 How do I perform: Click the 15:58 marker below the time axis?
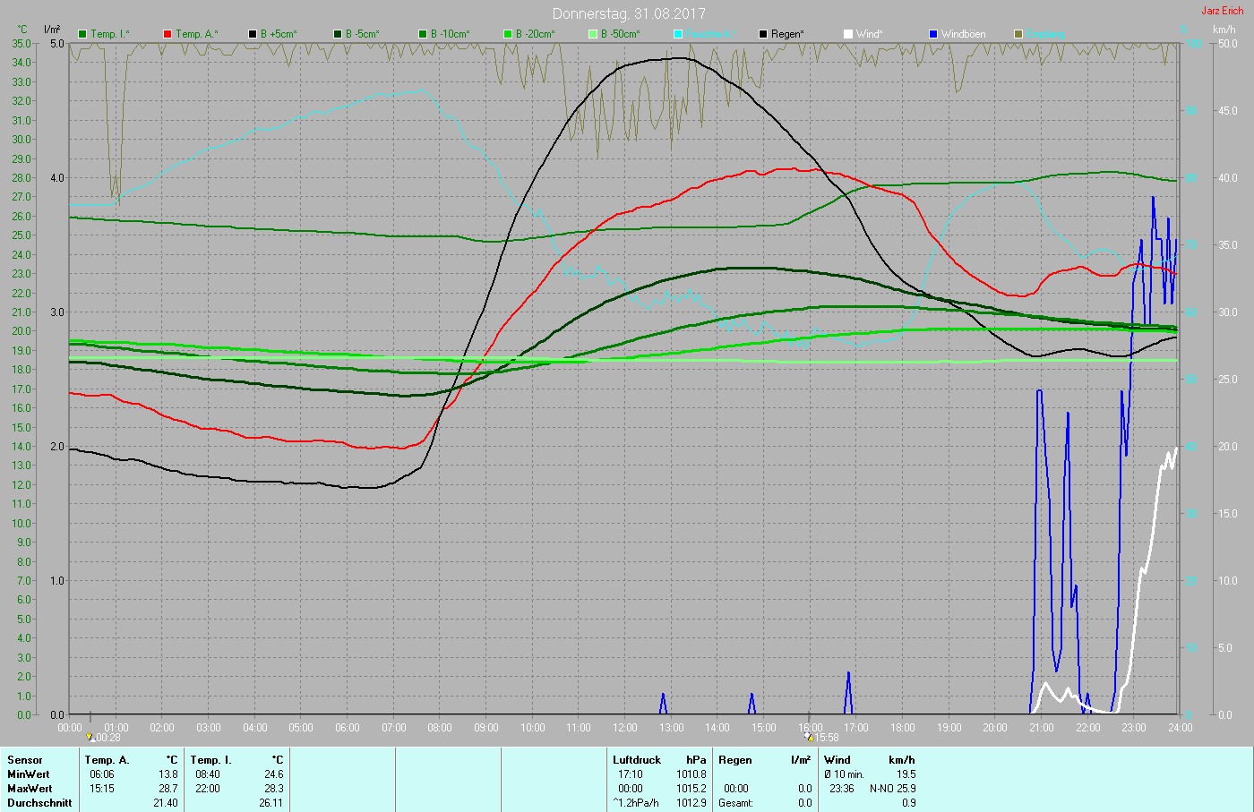coord(822,738)
